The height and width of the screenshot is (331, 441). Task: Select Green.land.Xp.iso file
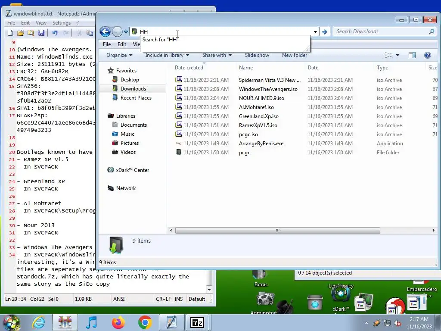pos(259,116)
